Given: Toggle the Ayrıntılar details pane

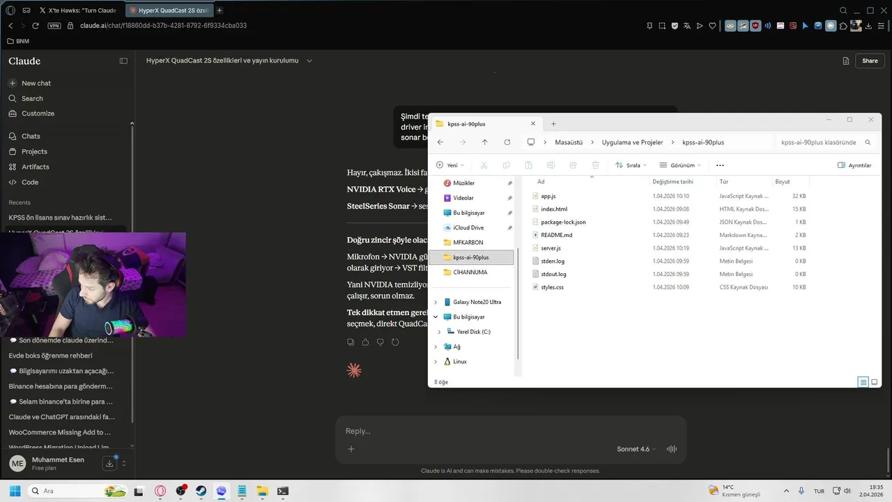Looking at the screenshot, I should point(854,165).
